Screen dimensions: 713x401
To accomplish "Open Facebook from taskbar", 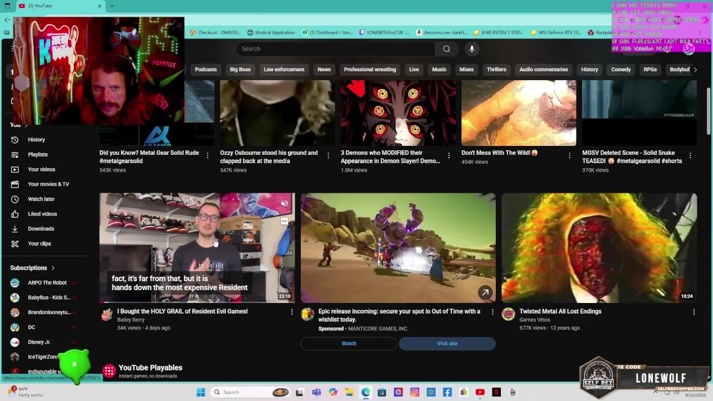I will point(447,392).
